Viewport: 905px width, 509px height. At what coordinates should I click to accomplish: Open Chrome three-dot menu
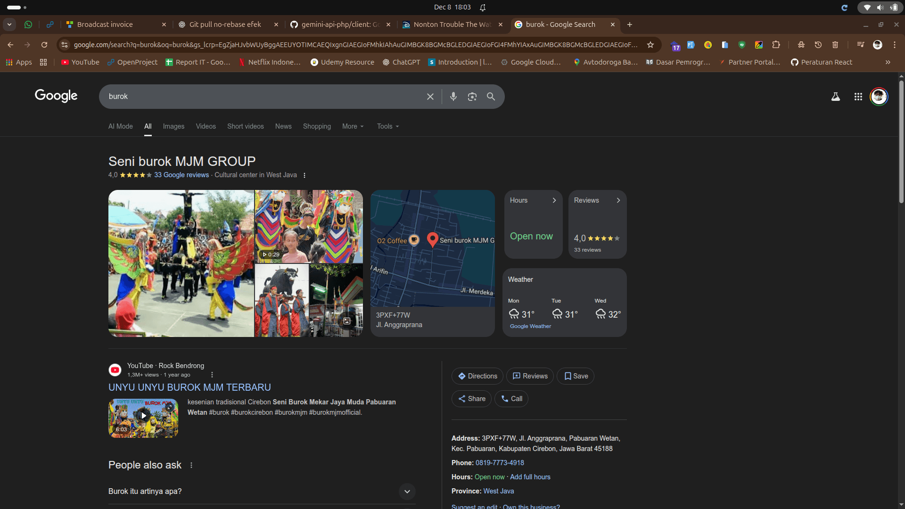pyautogui.click(x=895, y=45)
